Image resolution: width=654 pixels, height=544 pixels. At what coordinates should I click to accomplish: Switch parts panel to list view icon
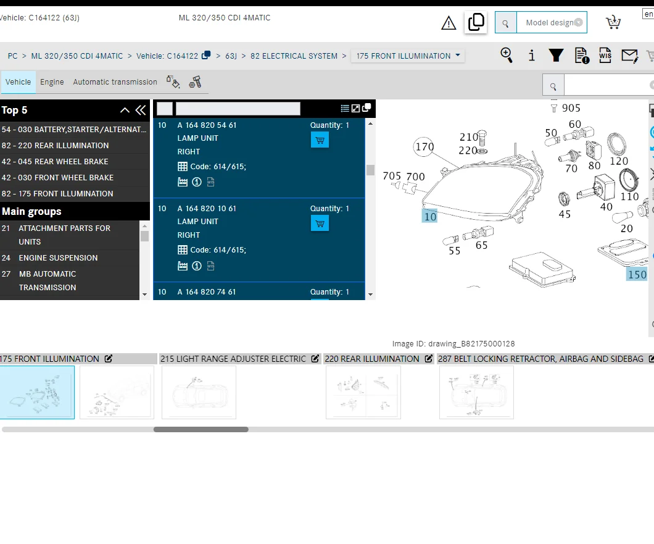tap(345, 109)
